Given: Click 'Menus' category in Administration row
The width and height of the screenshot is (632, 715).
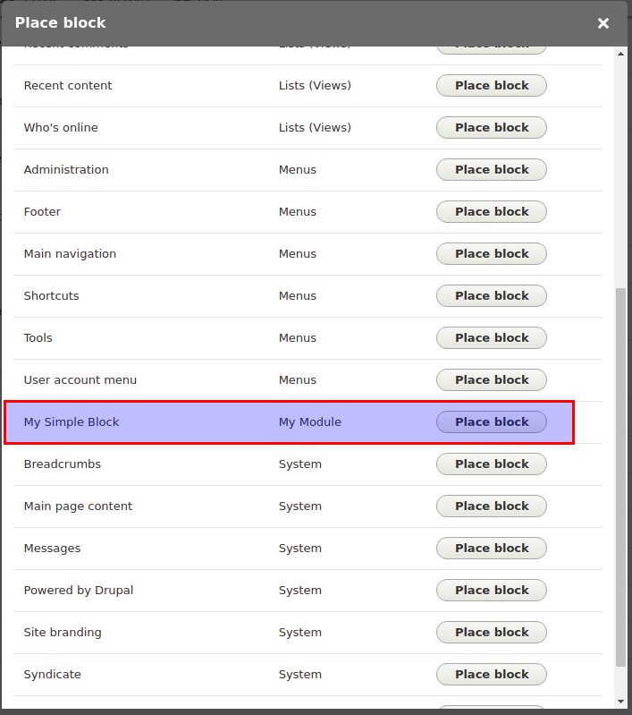Looking at the screenshot, I should 298,170.
